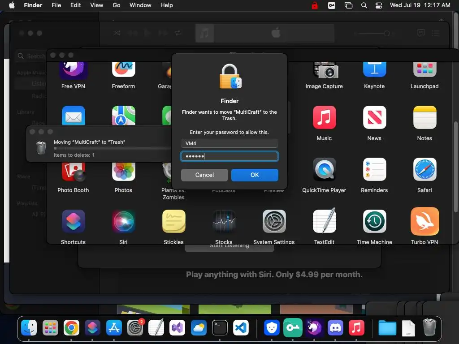Open the Stocks app icon
The width and height of the screenshot is (459, 344).
[x=224, y=221]
